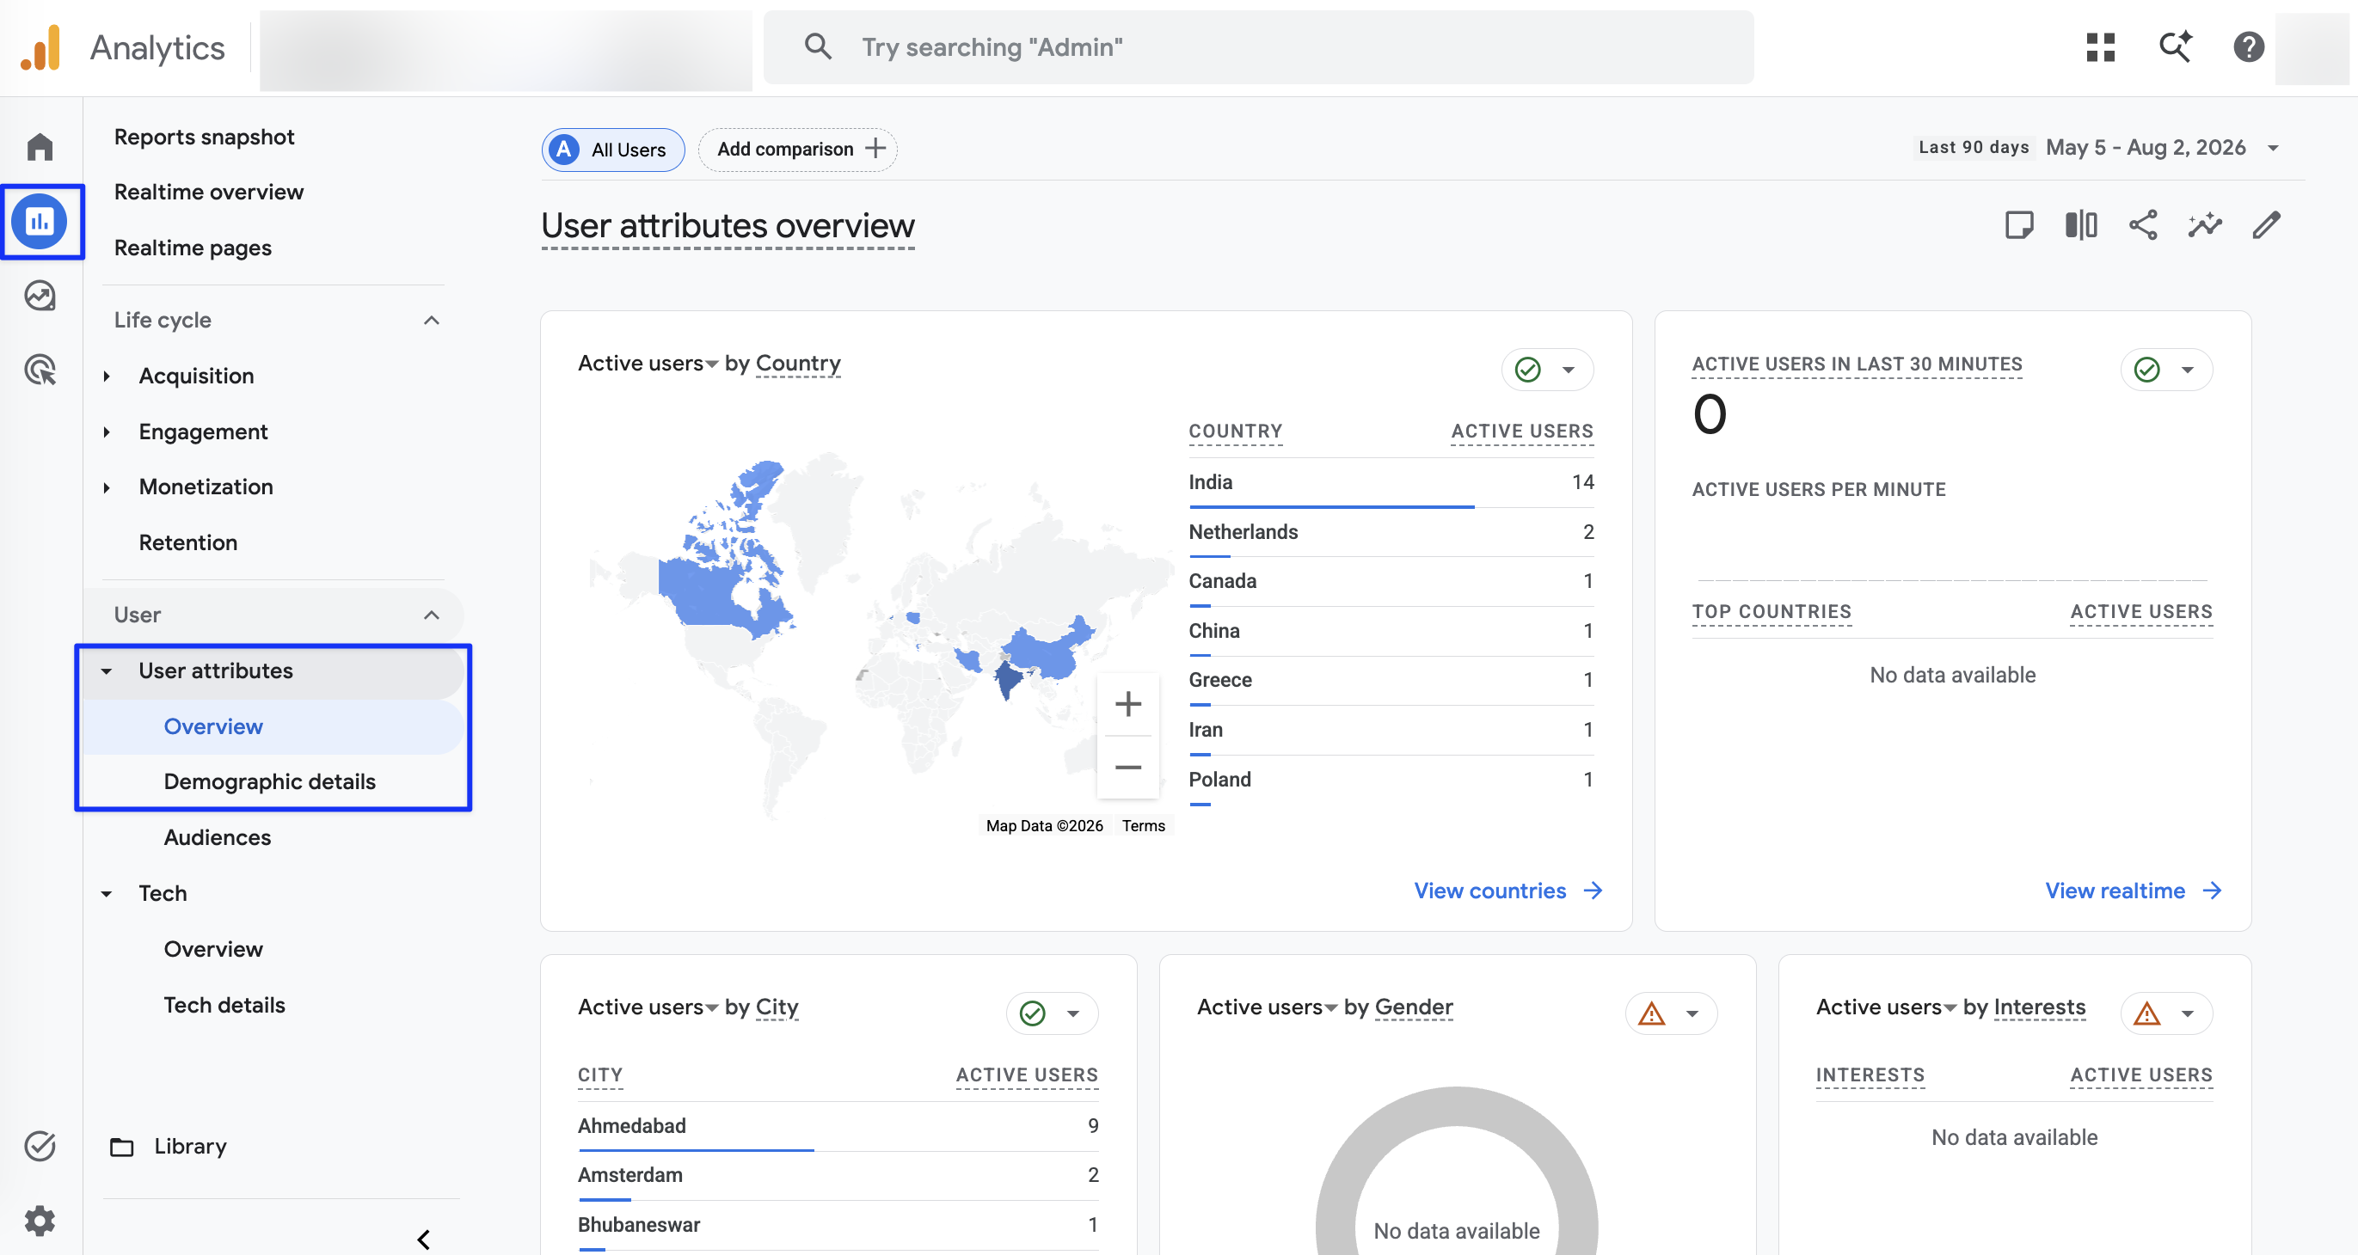This screenshot has height=1255, width=2358.
Task: Open the Advertising icon in left rail
Action: coord(40,370)
